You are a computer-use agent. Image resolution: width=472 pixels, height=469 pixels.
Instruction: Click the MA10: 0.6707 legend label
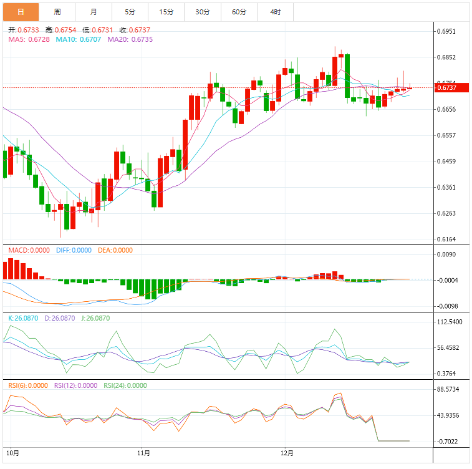(79, 39)
